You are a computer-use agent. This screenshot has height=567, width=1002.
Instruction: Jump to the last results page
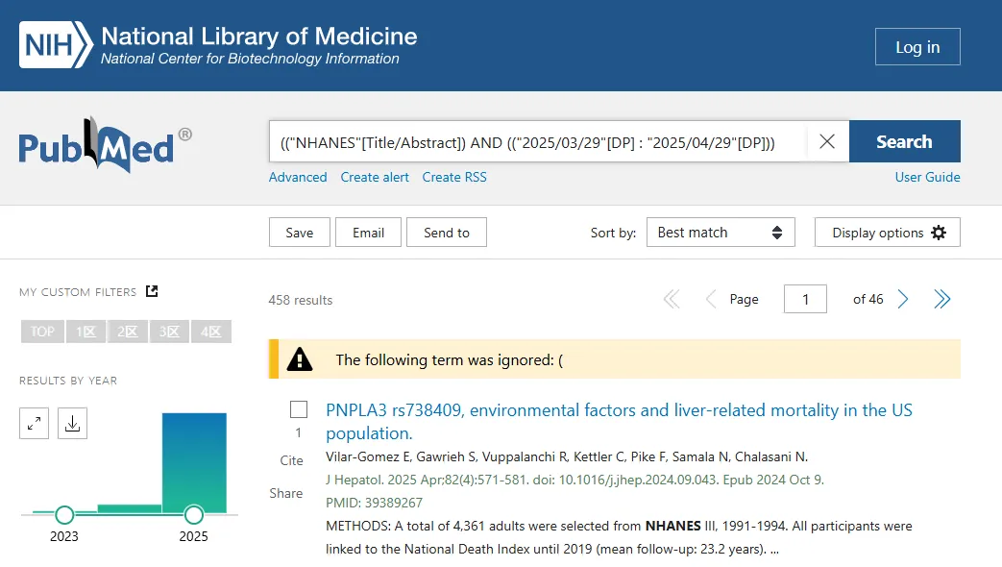point(941,299)
